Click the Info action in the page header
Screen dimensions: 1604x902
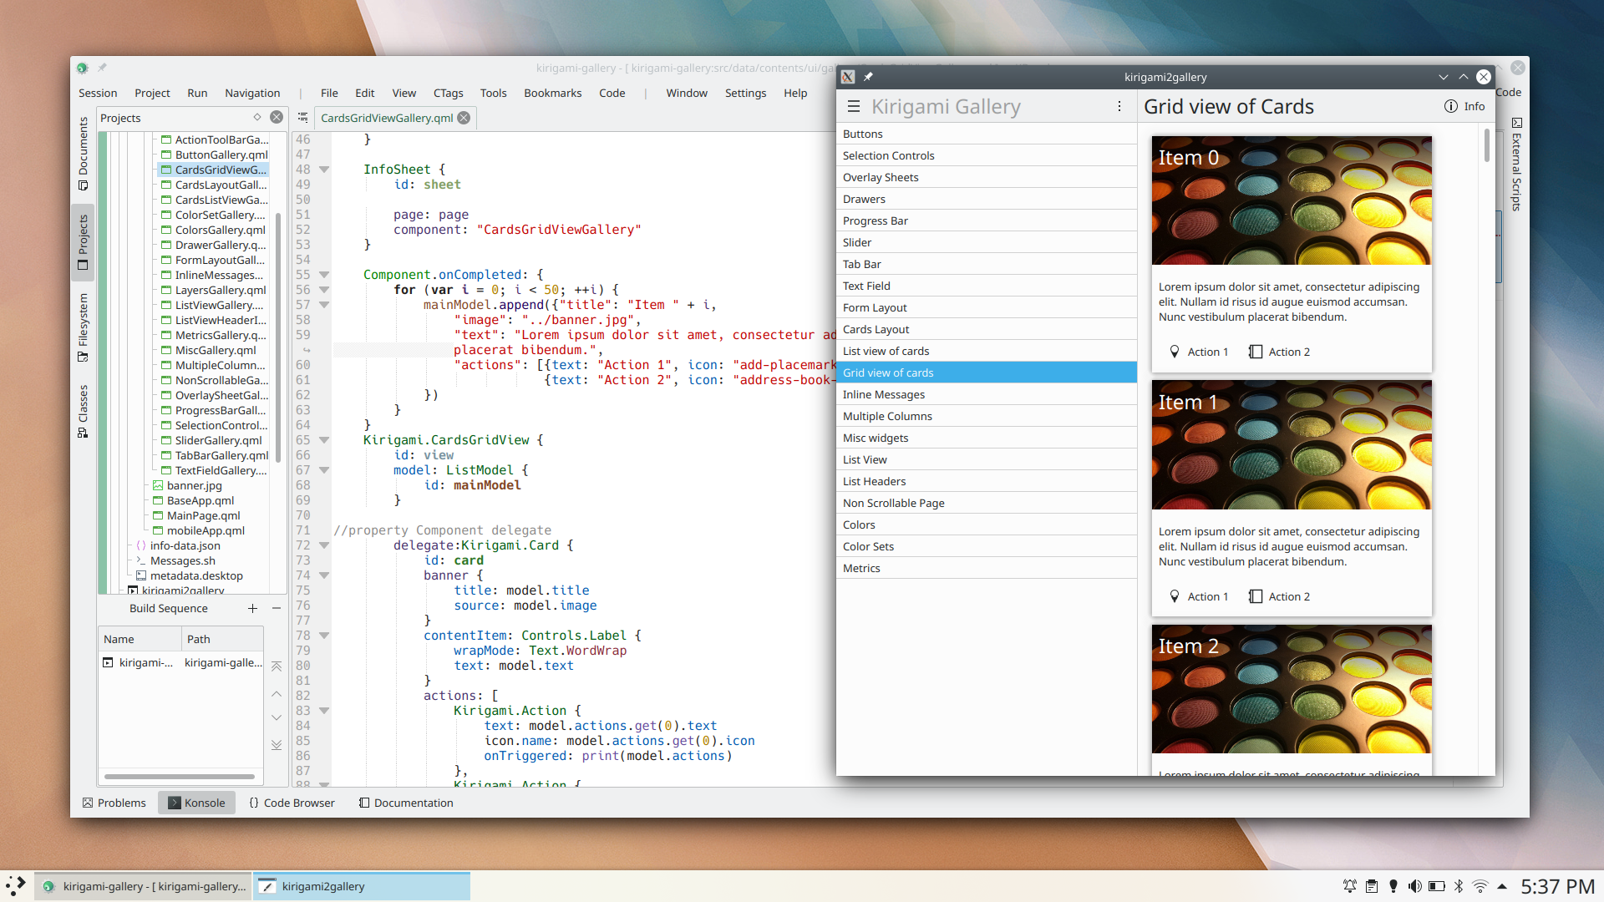click(1464, 107)
